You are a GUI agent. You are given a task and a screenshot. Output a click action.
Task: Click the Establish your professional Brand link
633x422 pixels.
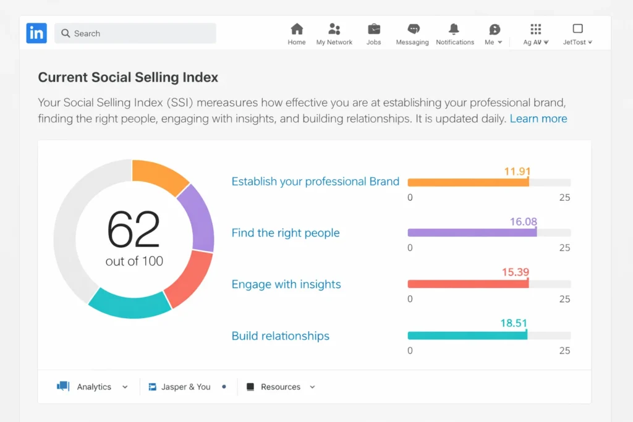(x=315, y=181)
